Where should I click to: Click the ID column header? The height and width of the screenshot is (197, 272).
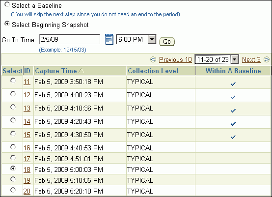click(27, 71)
